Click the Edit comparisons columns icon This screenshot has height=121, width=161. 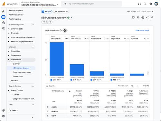[138, 17]
